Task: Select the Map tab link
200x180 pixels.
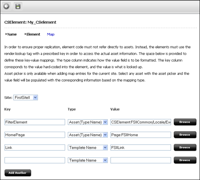Action: [51, 34]
